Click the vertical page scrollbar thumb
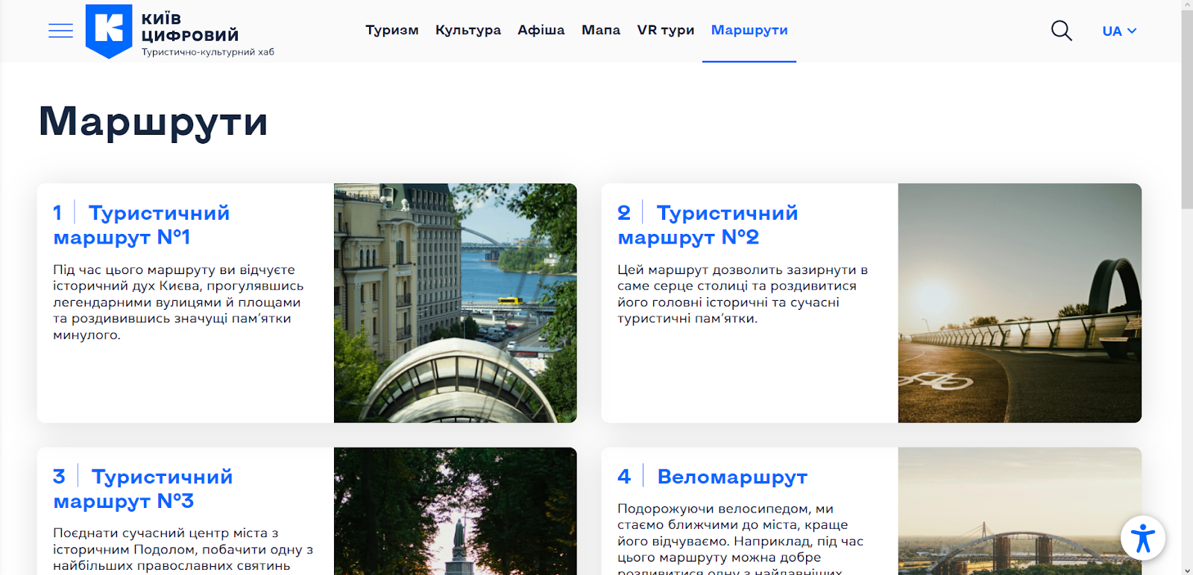Screen dimensions: 1193x575 1187,110
